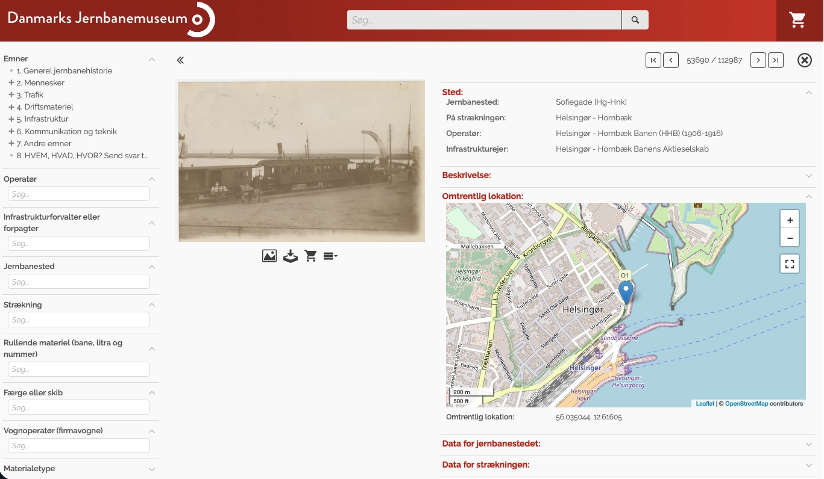Click record counter 53690 / 112987
824x479 pixels.
click(714, 60)
